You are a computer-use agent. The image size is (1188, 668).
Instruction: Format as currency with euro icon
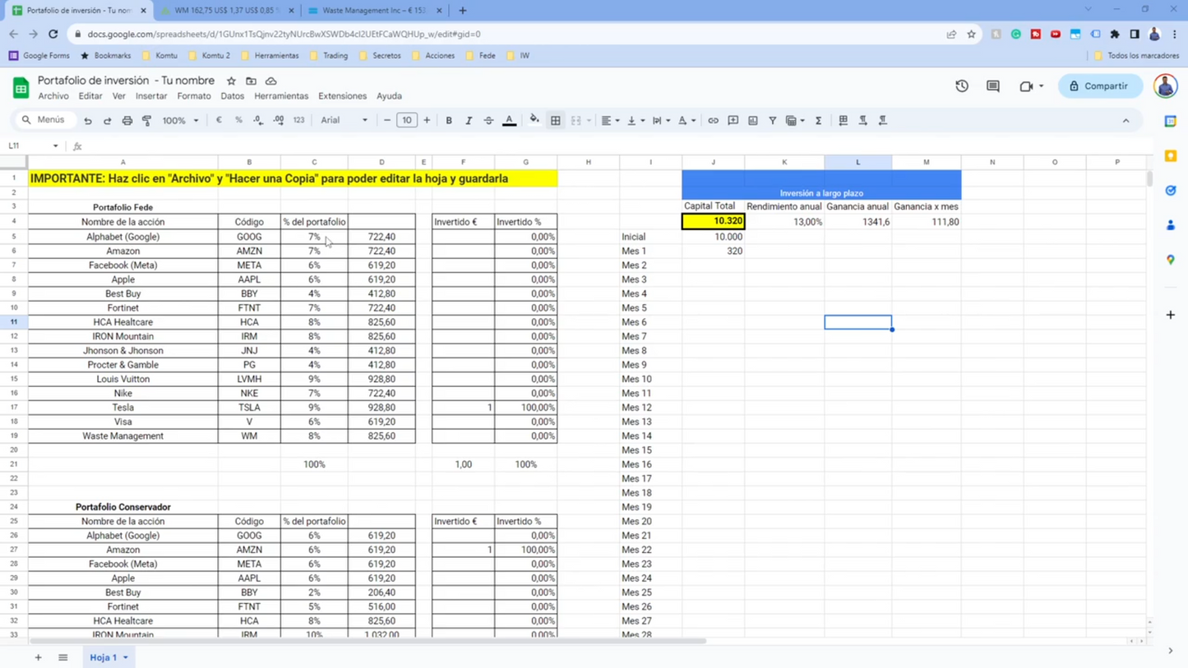(x=219, y=120)
